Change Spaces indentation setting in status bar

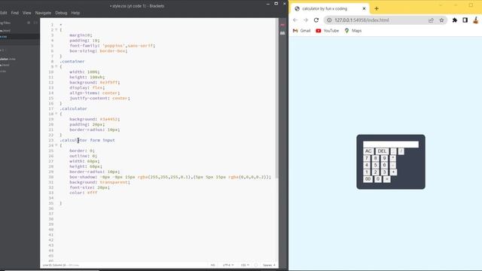[x=269, y=265]
